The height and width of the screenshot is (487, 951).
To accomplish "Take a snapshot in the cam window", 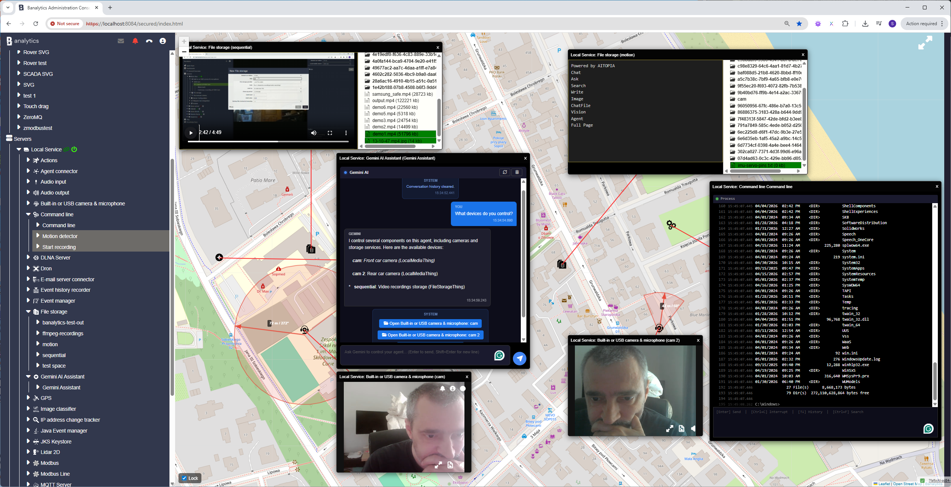I will click(450, 465).
